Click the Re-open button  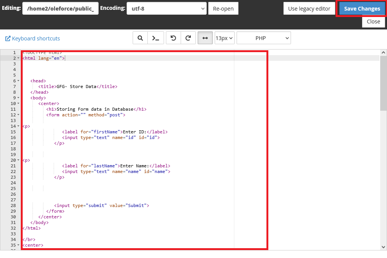[223, 8]
